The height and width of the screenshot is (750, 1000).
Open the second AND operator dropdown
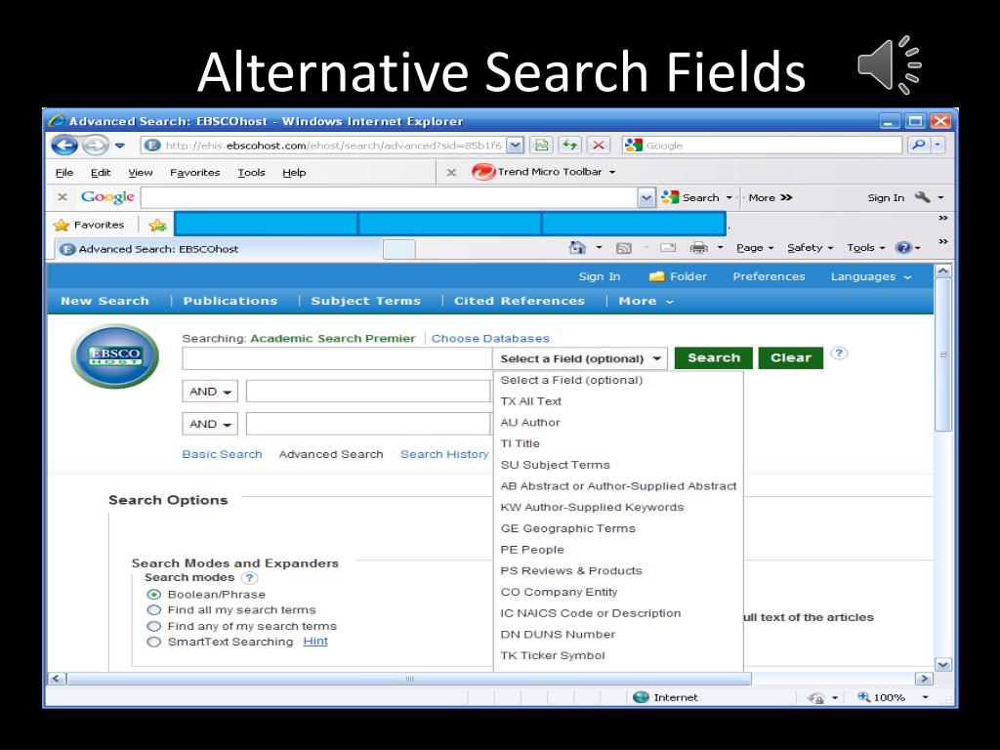tap(210, 424)
